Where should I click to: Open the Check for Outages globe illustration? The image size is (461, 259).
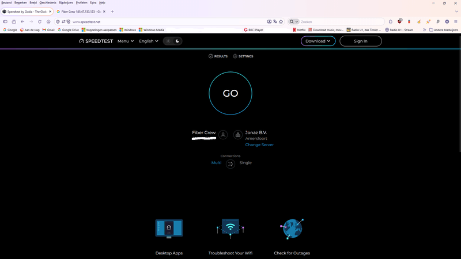(x=292, y=228)
